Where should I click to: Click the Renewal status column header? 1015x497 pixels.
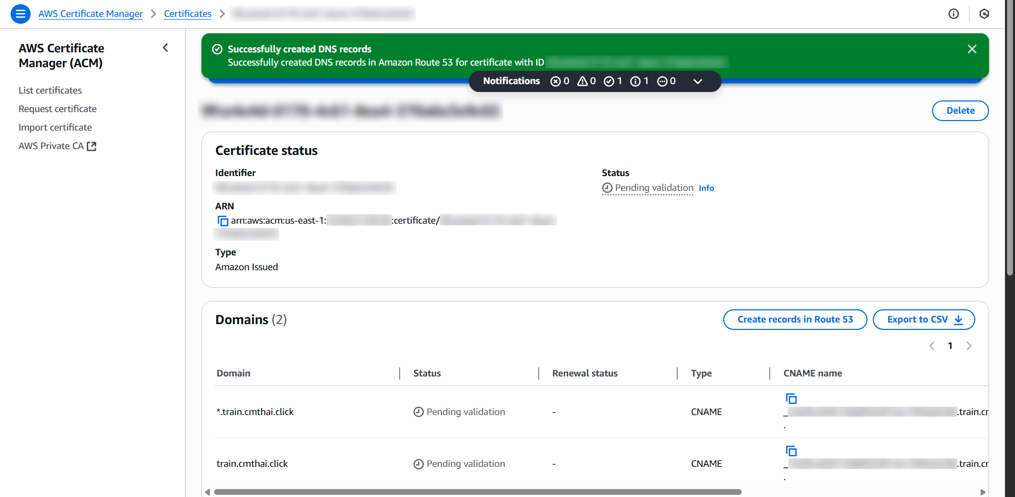(x=585, y=373)
